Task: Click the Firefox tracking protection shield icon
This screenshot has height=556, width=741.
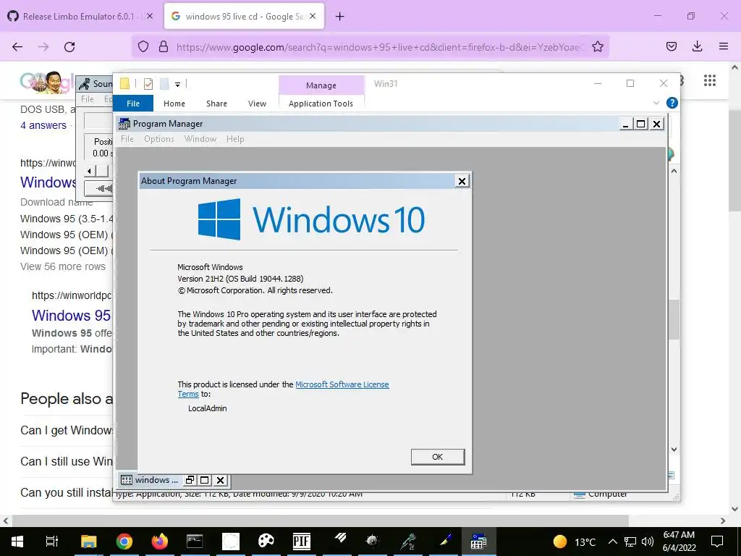Action: tap(143, 46)
